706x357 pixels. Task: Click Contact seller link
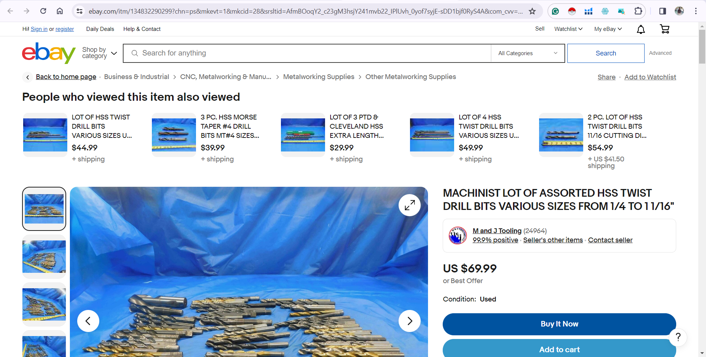610,240
